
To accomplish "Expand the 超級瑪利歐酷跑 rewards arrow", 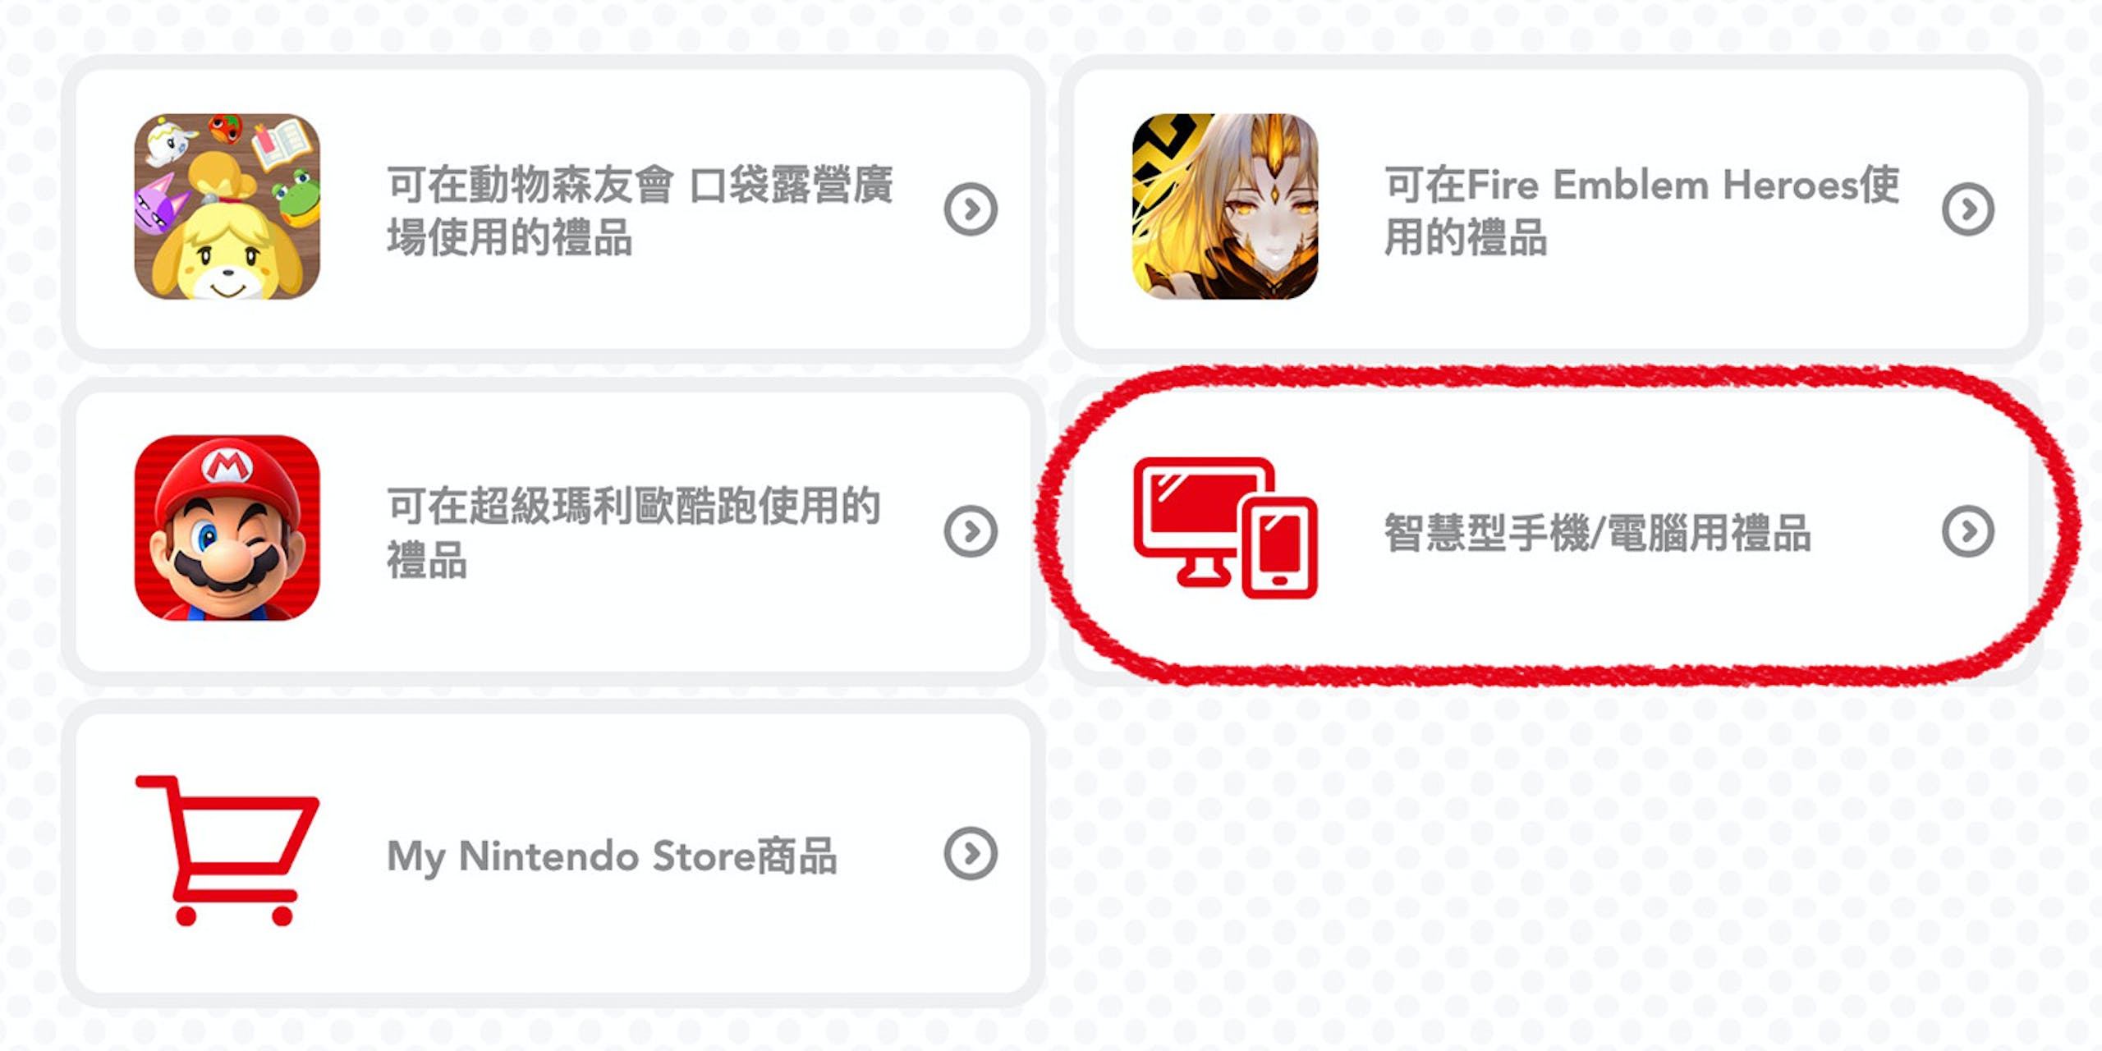I will [x=971, y=531].
